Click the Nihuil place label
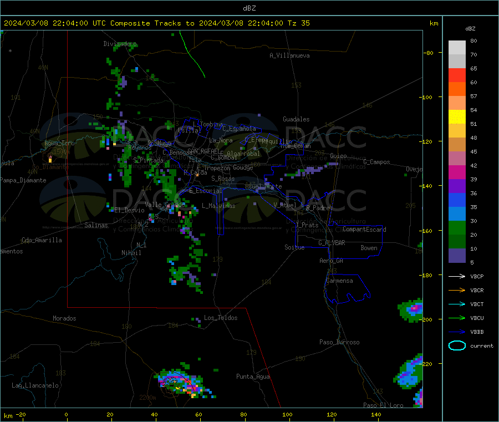Screen dimensions: 499x422 pyautogui.click(x=131, y=253)
